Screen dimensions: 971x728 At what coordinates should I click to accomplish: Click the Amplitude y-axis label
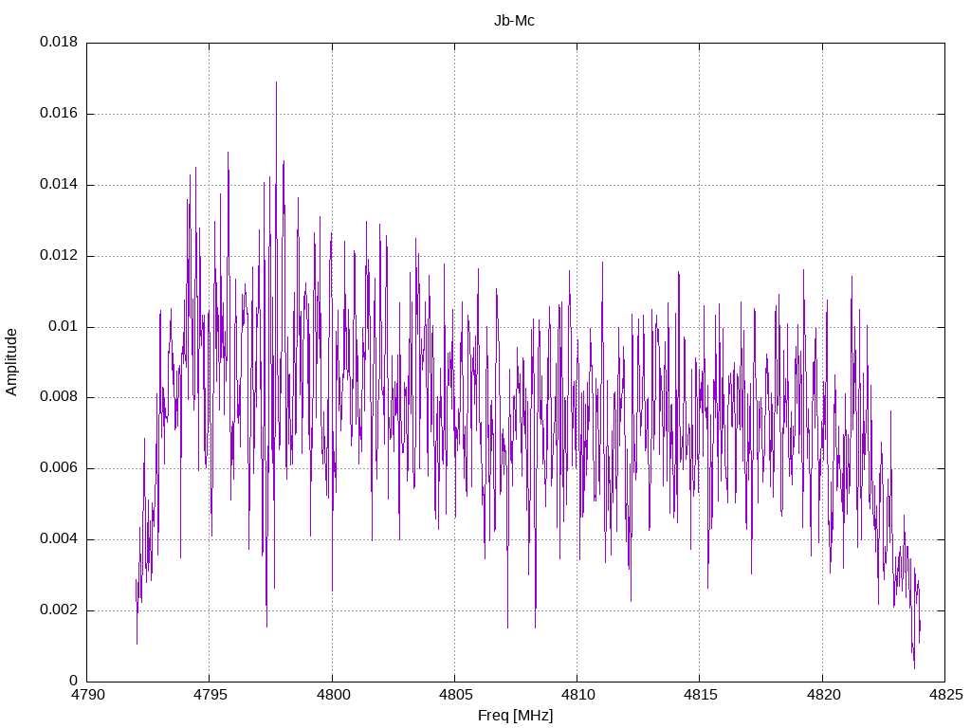(x=11, y=362)
